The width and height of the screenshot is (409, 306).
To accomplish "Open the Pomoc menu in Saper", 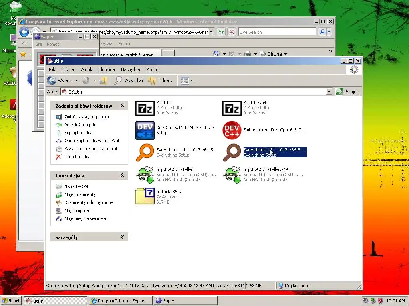I will click(53, 44).
